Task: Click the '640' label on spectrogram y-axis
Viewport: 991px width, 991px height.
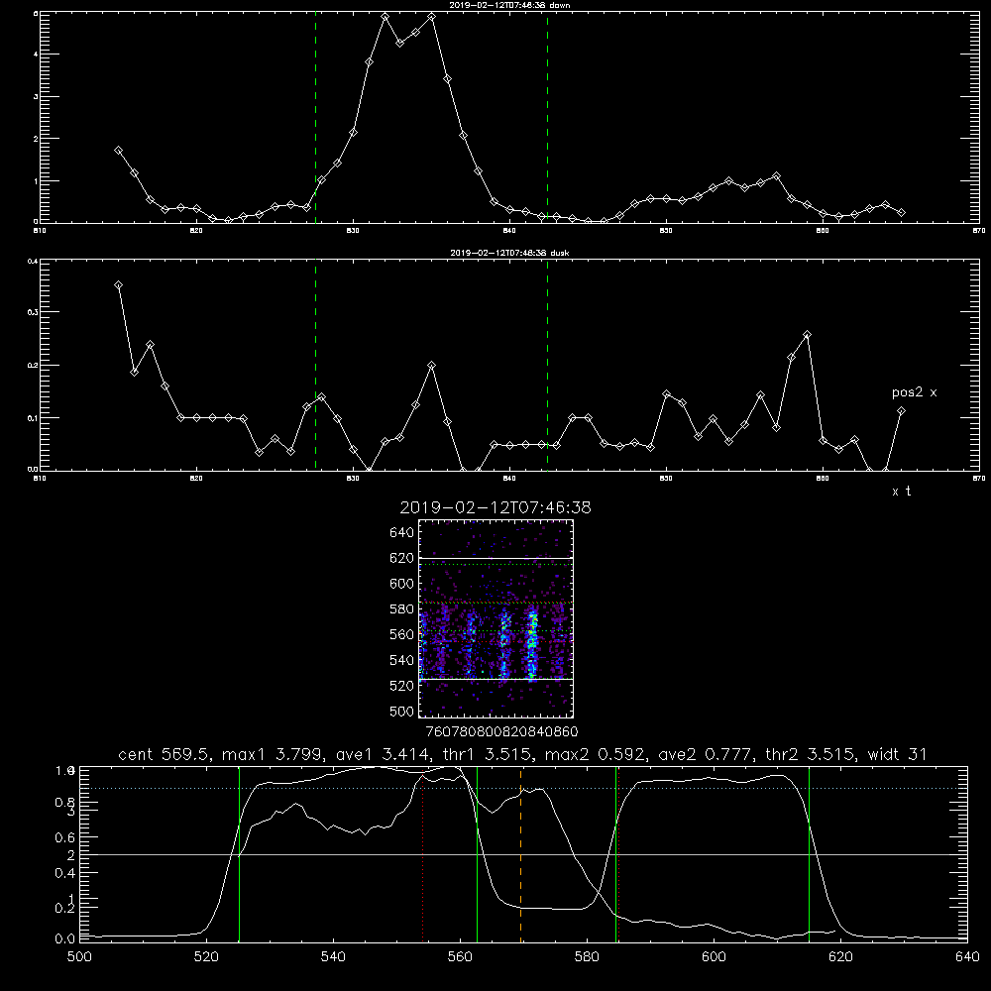Action: (402, 533)
